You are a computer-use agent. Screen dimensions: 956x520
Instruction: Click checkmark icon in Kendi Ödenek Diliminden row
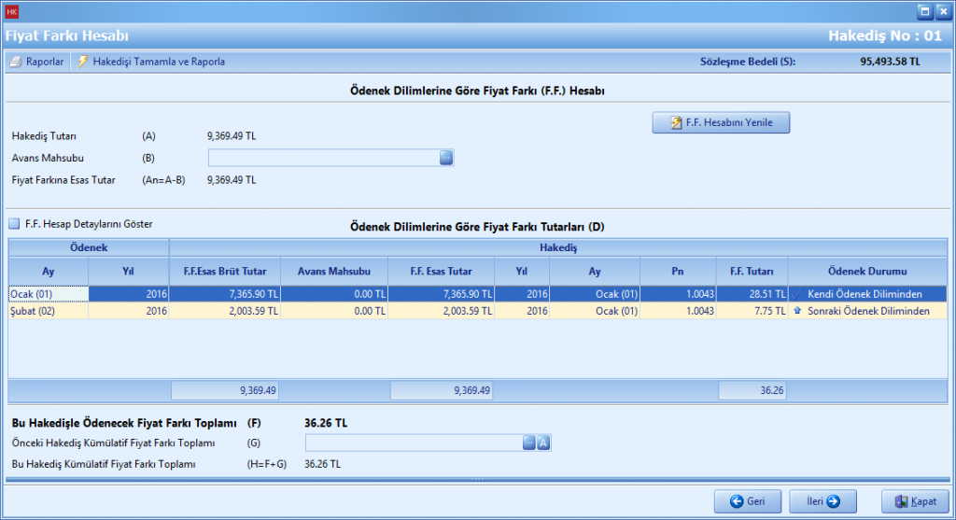pos(797,294)
